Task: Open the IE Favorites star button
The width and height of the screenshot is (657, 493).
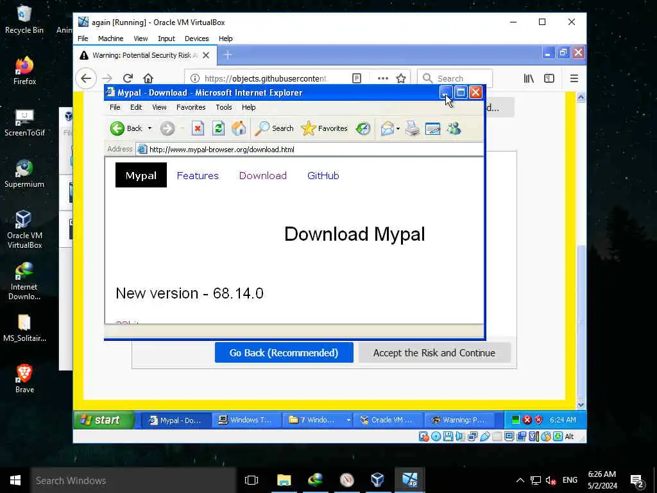Action: click(x=324, y=128)
